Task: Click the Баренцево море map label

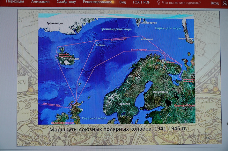Action: (x=168, y=28)
